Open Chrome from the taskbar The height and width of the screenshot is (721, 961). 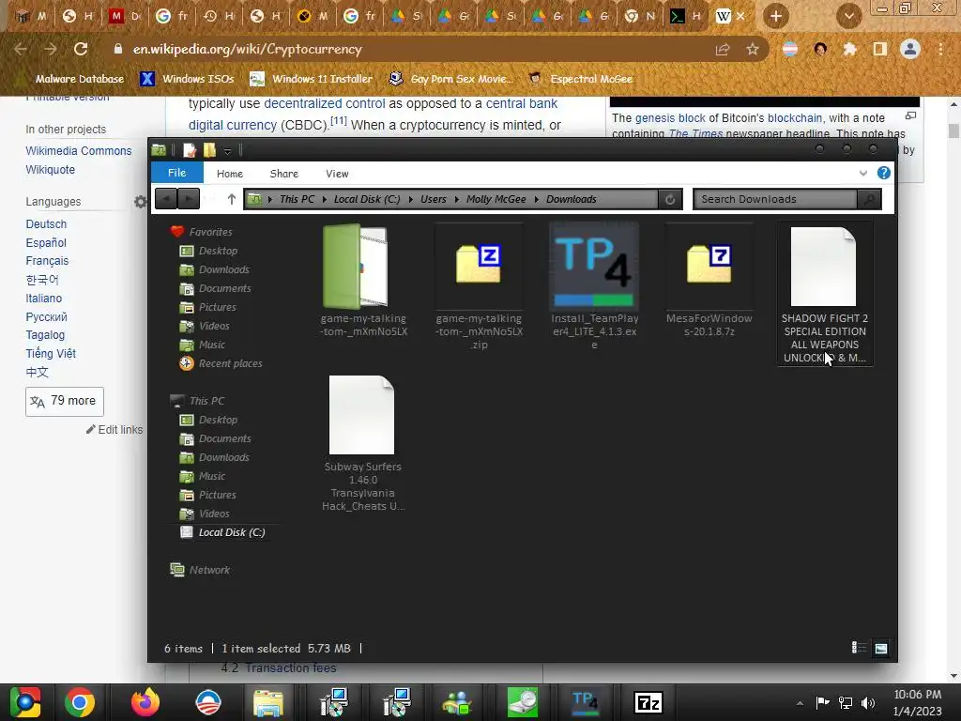(80, 702)
